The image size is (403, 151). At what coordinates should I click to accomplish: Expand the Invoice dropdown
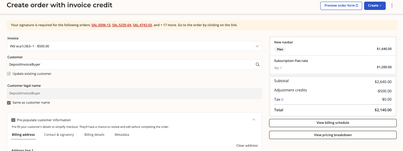pyautogui.click(x=135, y=46)
